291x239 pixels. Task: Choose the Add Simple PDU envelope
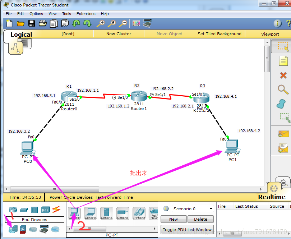tap(283, 134)
